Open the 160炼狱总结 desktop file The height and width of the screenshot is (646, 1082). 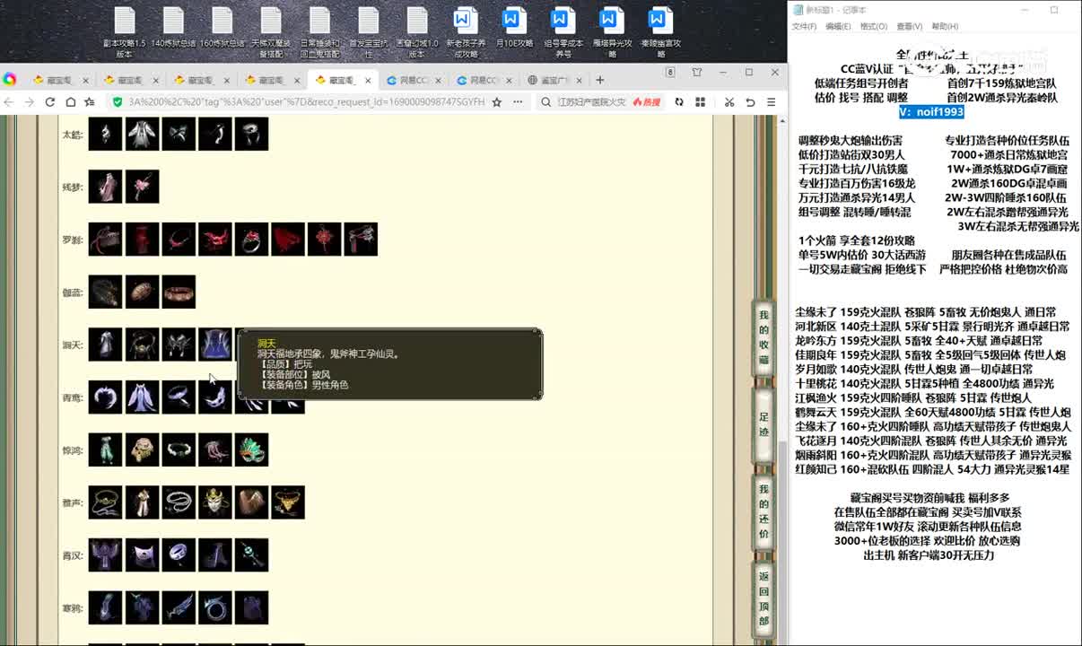tap(223, 29)
